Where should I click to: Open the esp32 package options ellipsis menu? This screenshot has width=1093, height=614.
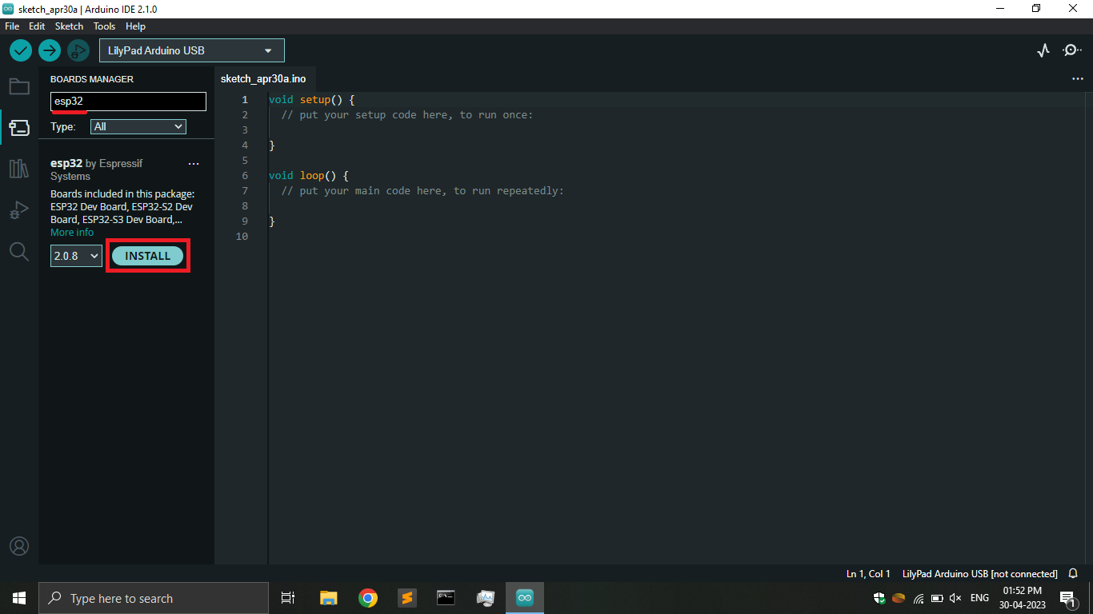[193, 163]
